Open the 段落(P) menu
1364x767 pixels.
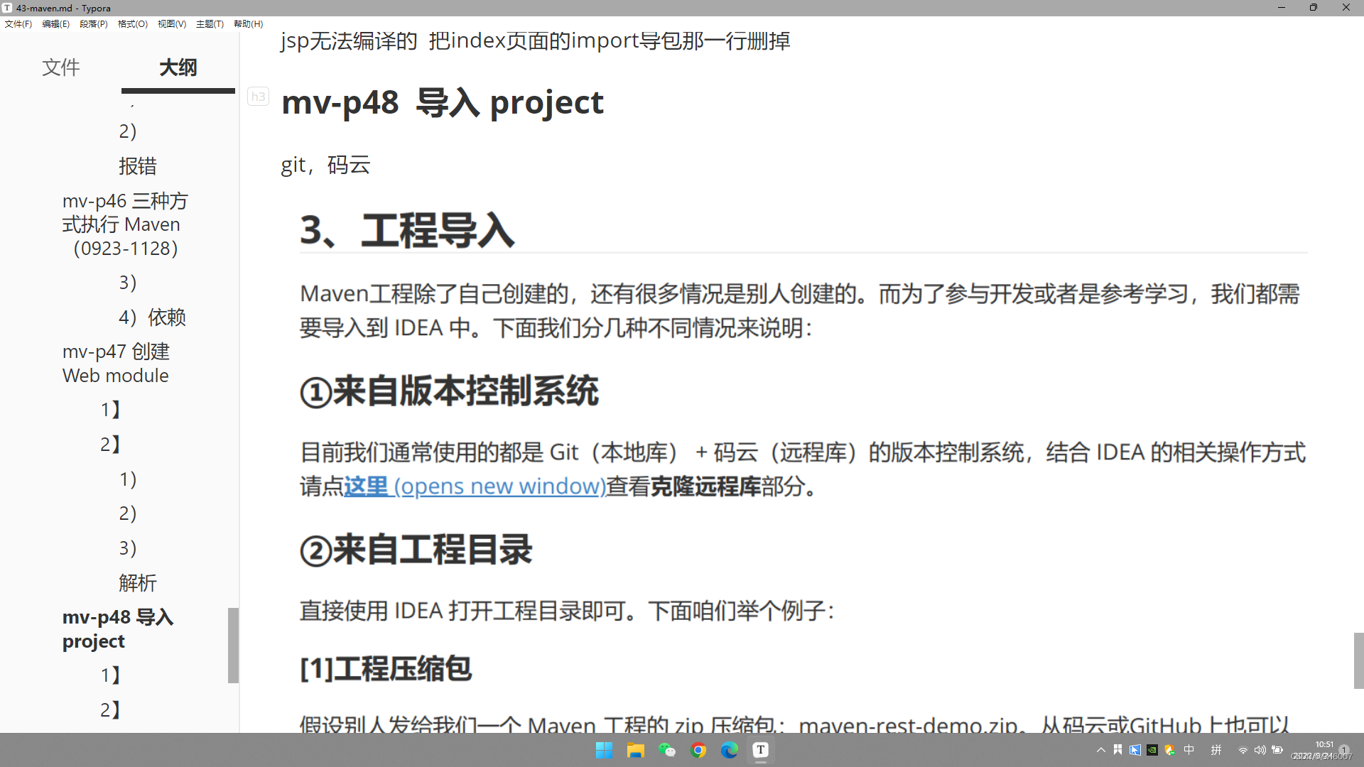tap(94, 23)
